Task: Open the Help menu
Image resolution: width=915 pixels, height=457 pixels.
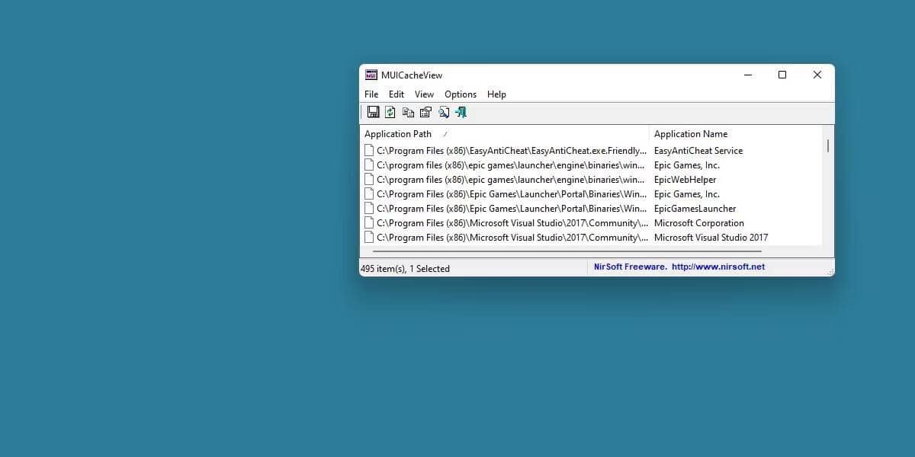Action: 496,94
